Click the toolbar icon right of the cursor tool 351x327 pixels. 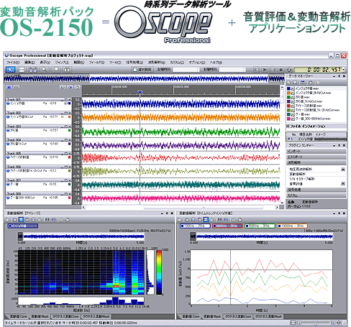point(22,70)
